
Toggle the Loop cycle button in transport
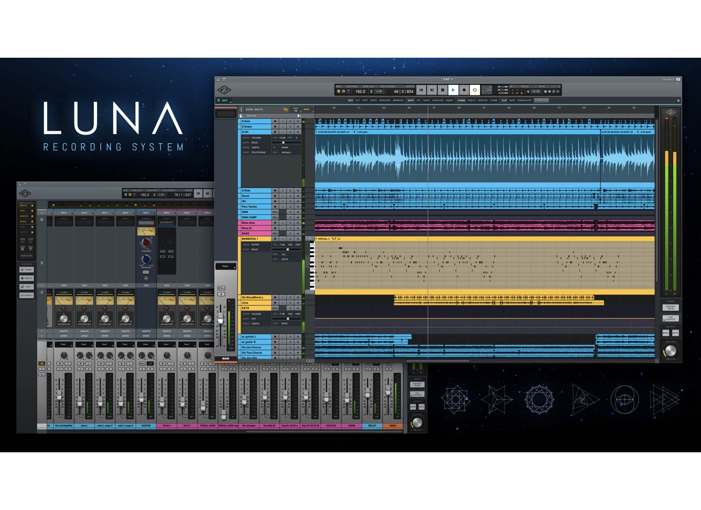[x=475, y=90]
